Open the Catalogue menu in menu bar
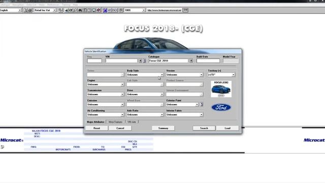This screenshot has width=325, height=183. pyautogui.click(x=5, y=5)
